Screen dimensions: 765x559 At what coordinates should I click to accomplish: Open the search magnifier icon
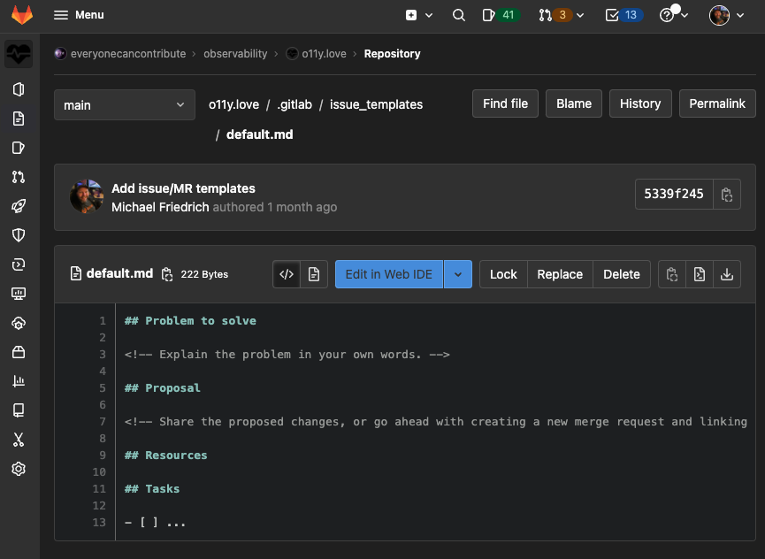point(459,15)
